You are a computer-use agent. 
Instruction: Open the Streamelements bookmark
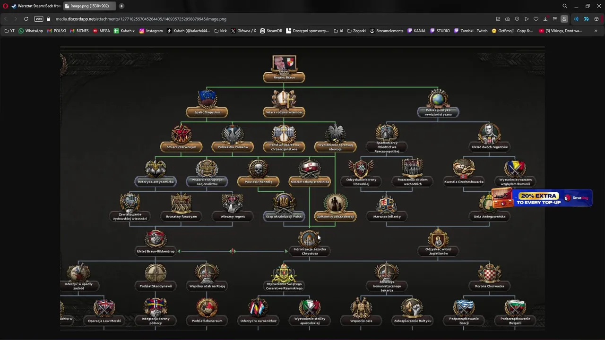click(x=386, y=31)
